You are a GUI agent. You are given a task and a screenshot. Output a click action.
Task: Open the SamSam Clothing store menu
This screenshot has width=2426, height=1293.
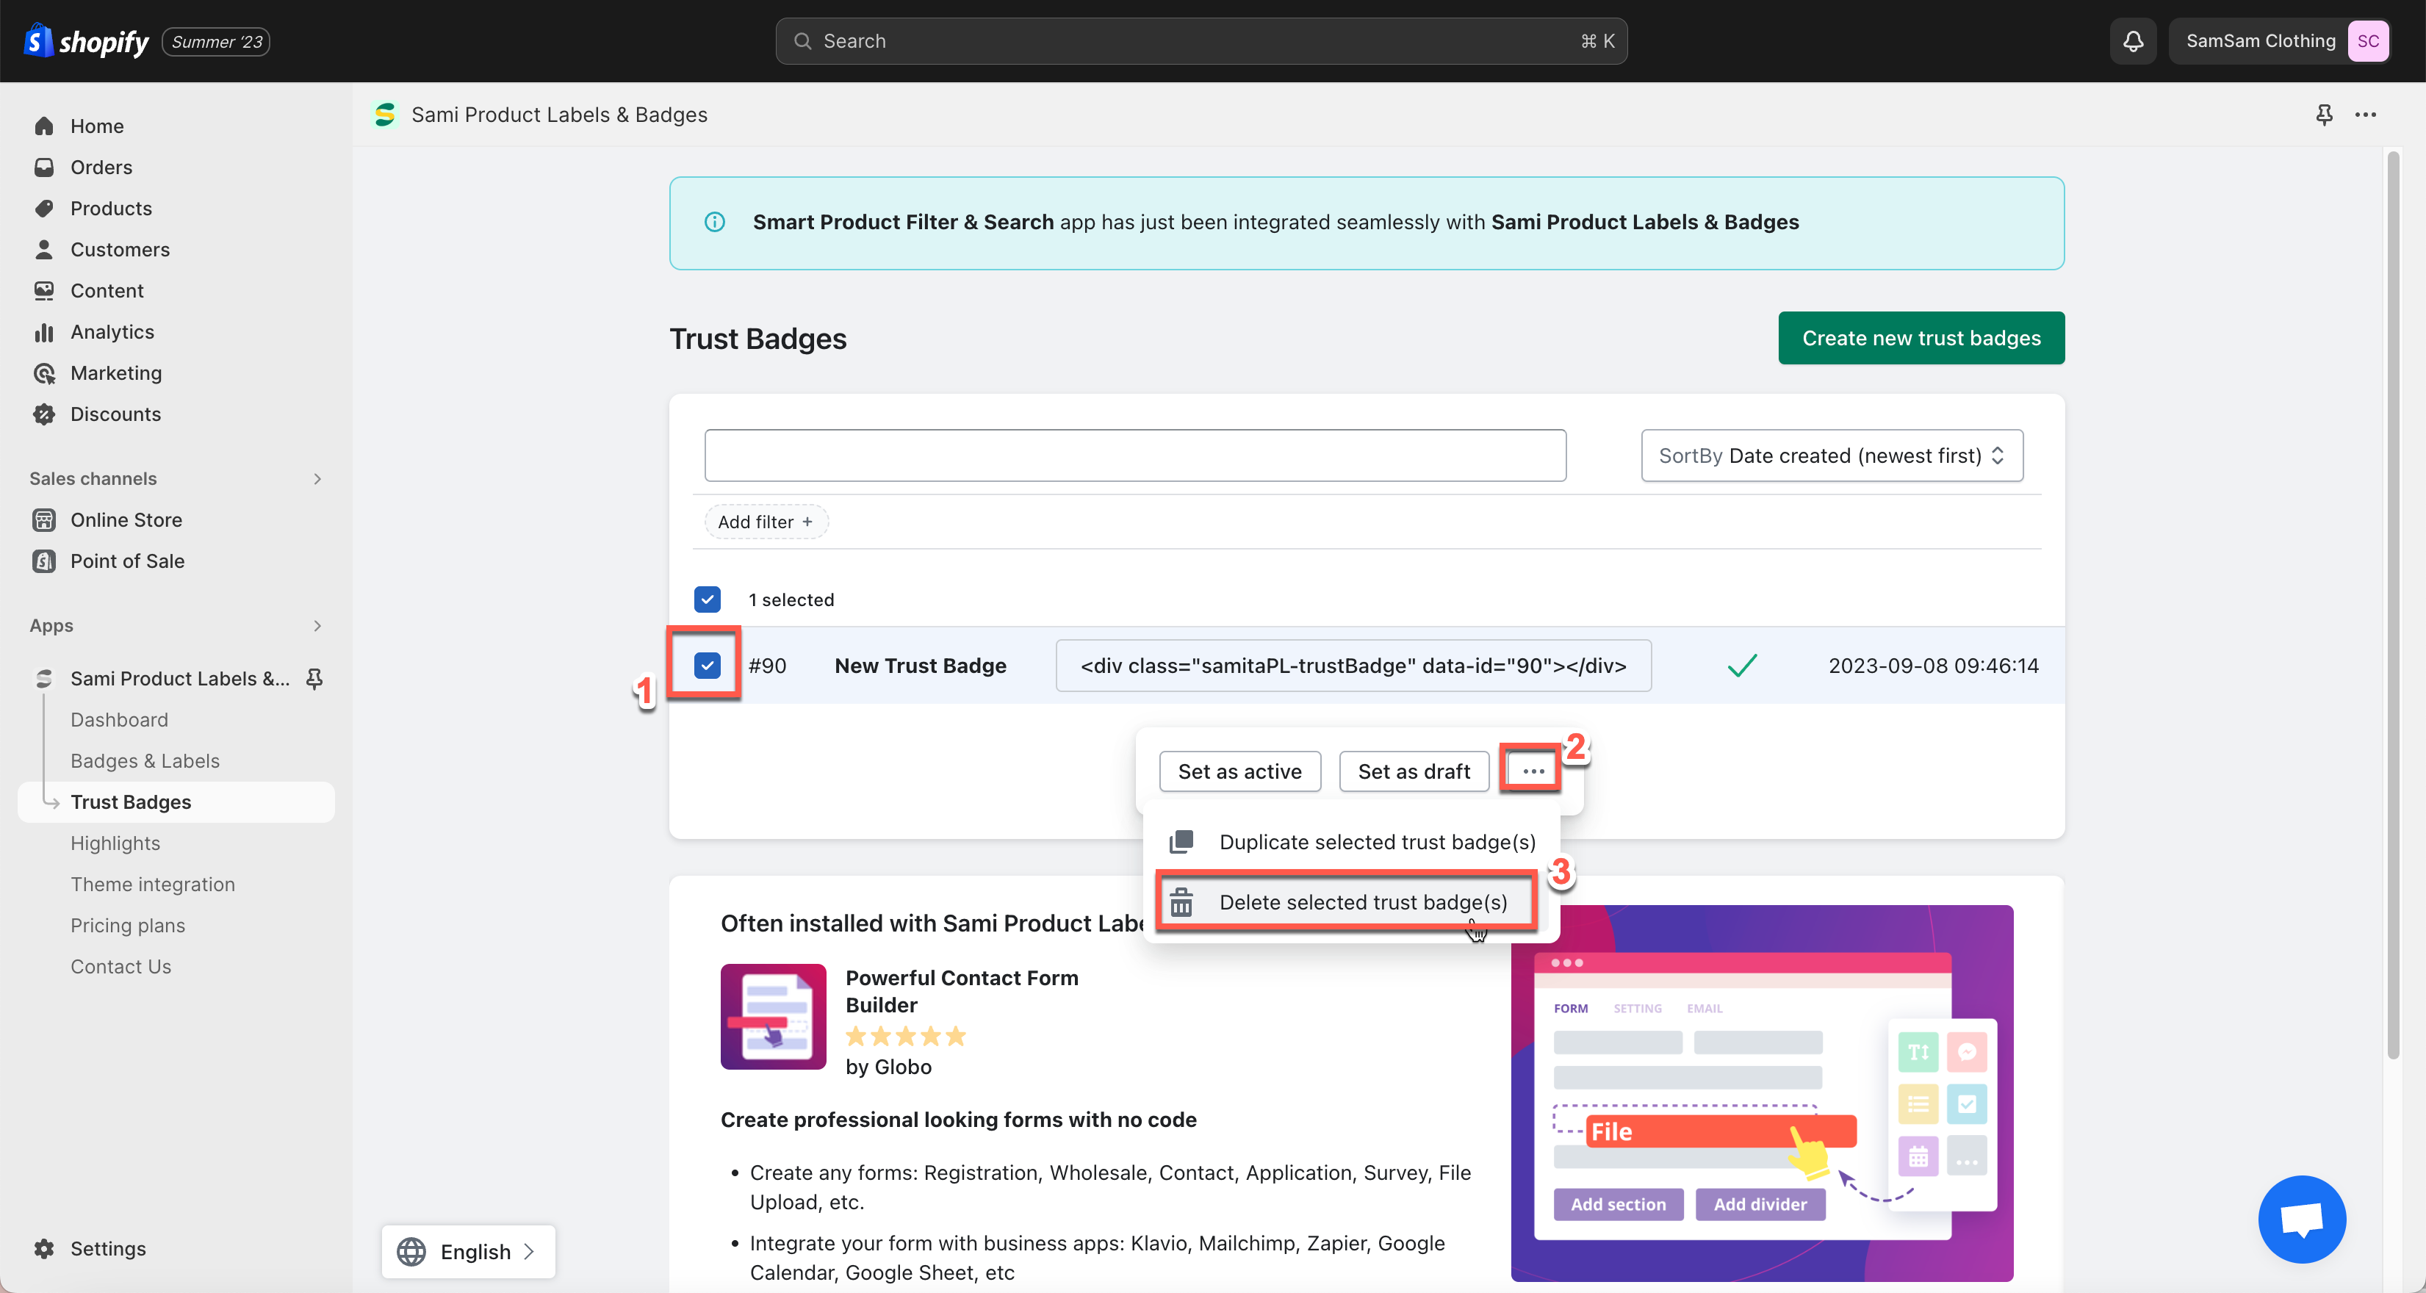coord(2281,41)
